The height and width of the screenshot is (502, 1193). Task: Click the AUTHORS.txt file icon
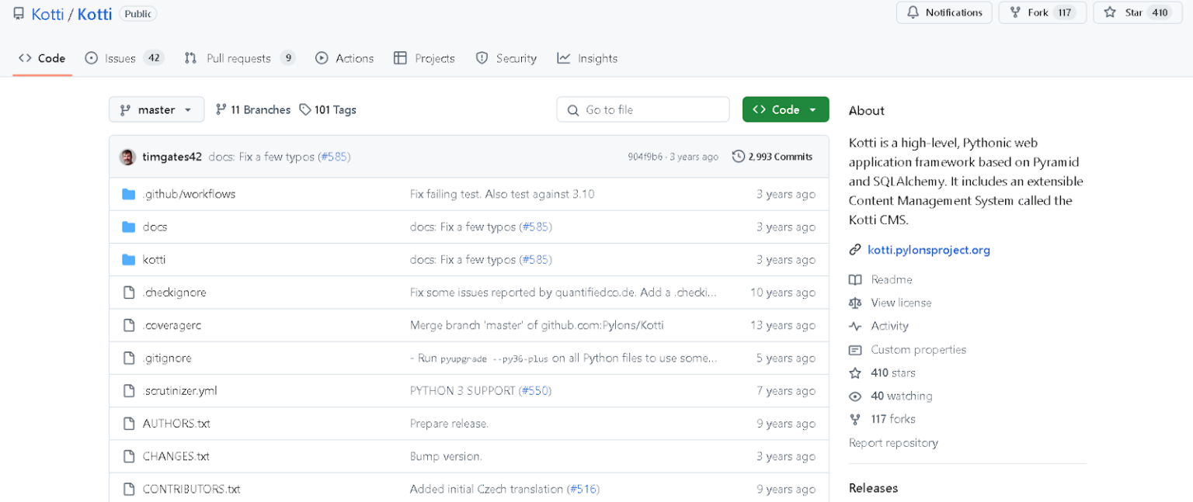click(129, 423)
